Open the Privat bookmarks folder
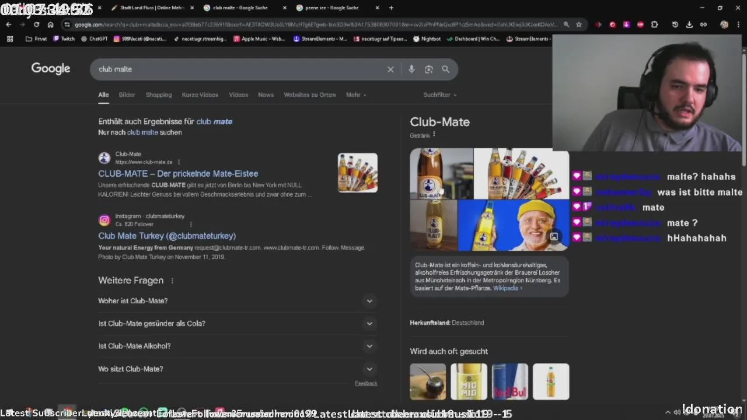Viewport: 747px width, 420px height. point(36,39)
